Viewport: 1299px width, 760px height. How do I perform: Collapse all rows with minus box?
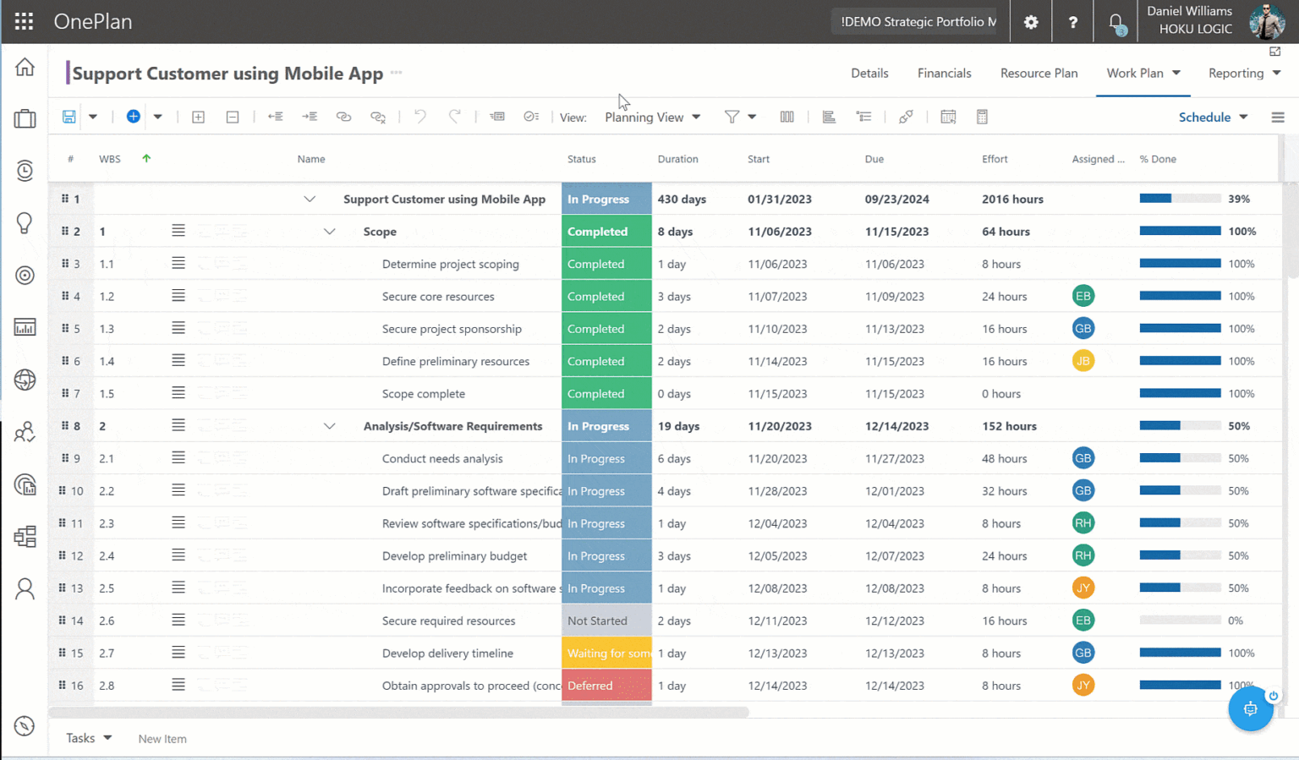(x=233, y=117)
